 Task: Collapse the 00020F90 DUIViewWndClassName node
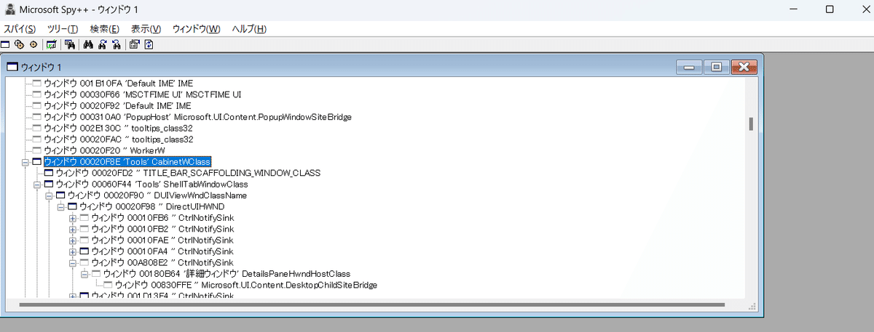tap(49, 195)
